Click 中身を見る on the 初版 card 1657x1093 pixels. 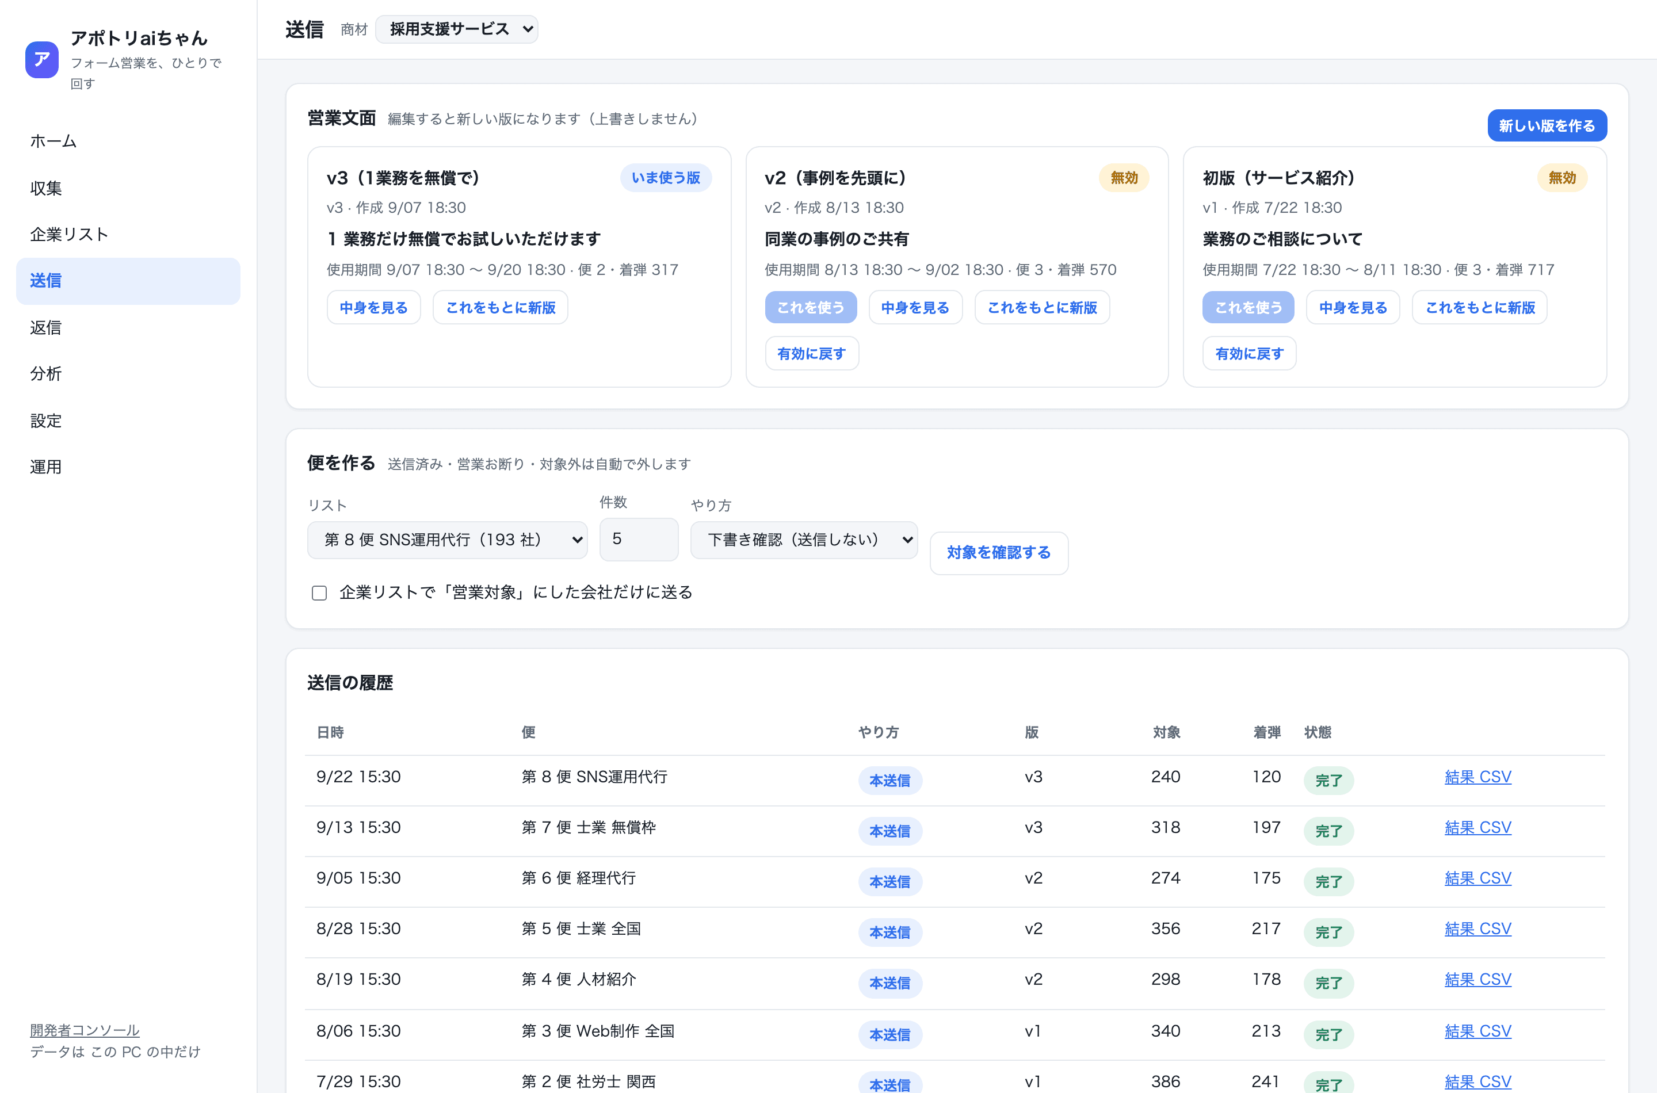point(1353,307)
